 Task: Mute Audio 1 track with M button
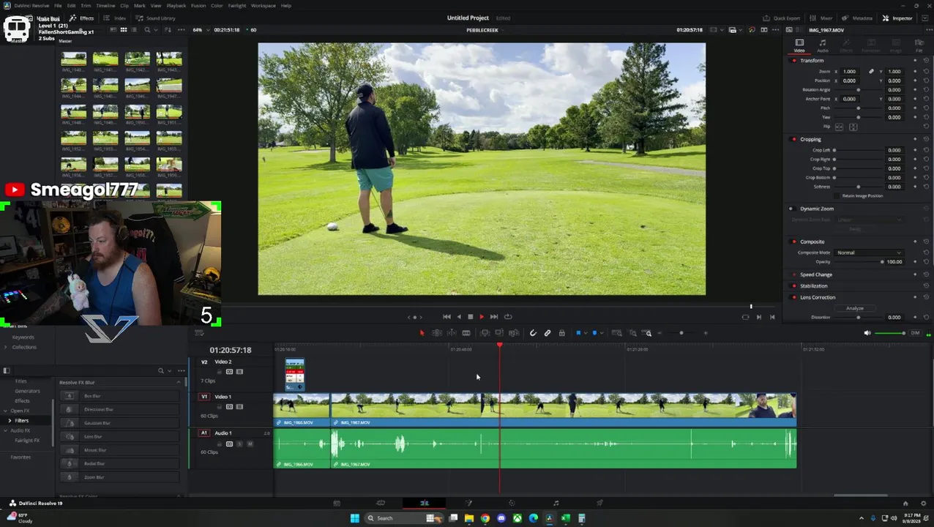pos(250,444)
